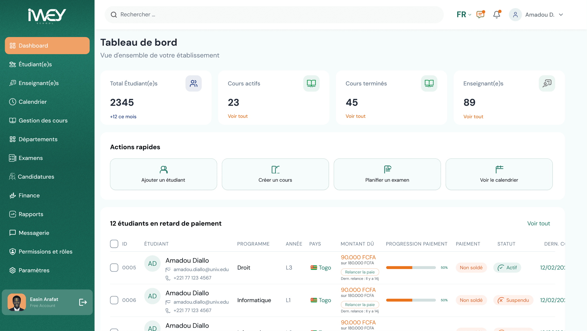Click email icon for student 0006
The image size is (587, 331).
pyautogui.click(x=168, y=302)
